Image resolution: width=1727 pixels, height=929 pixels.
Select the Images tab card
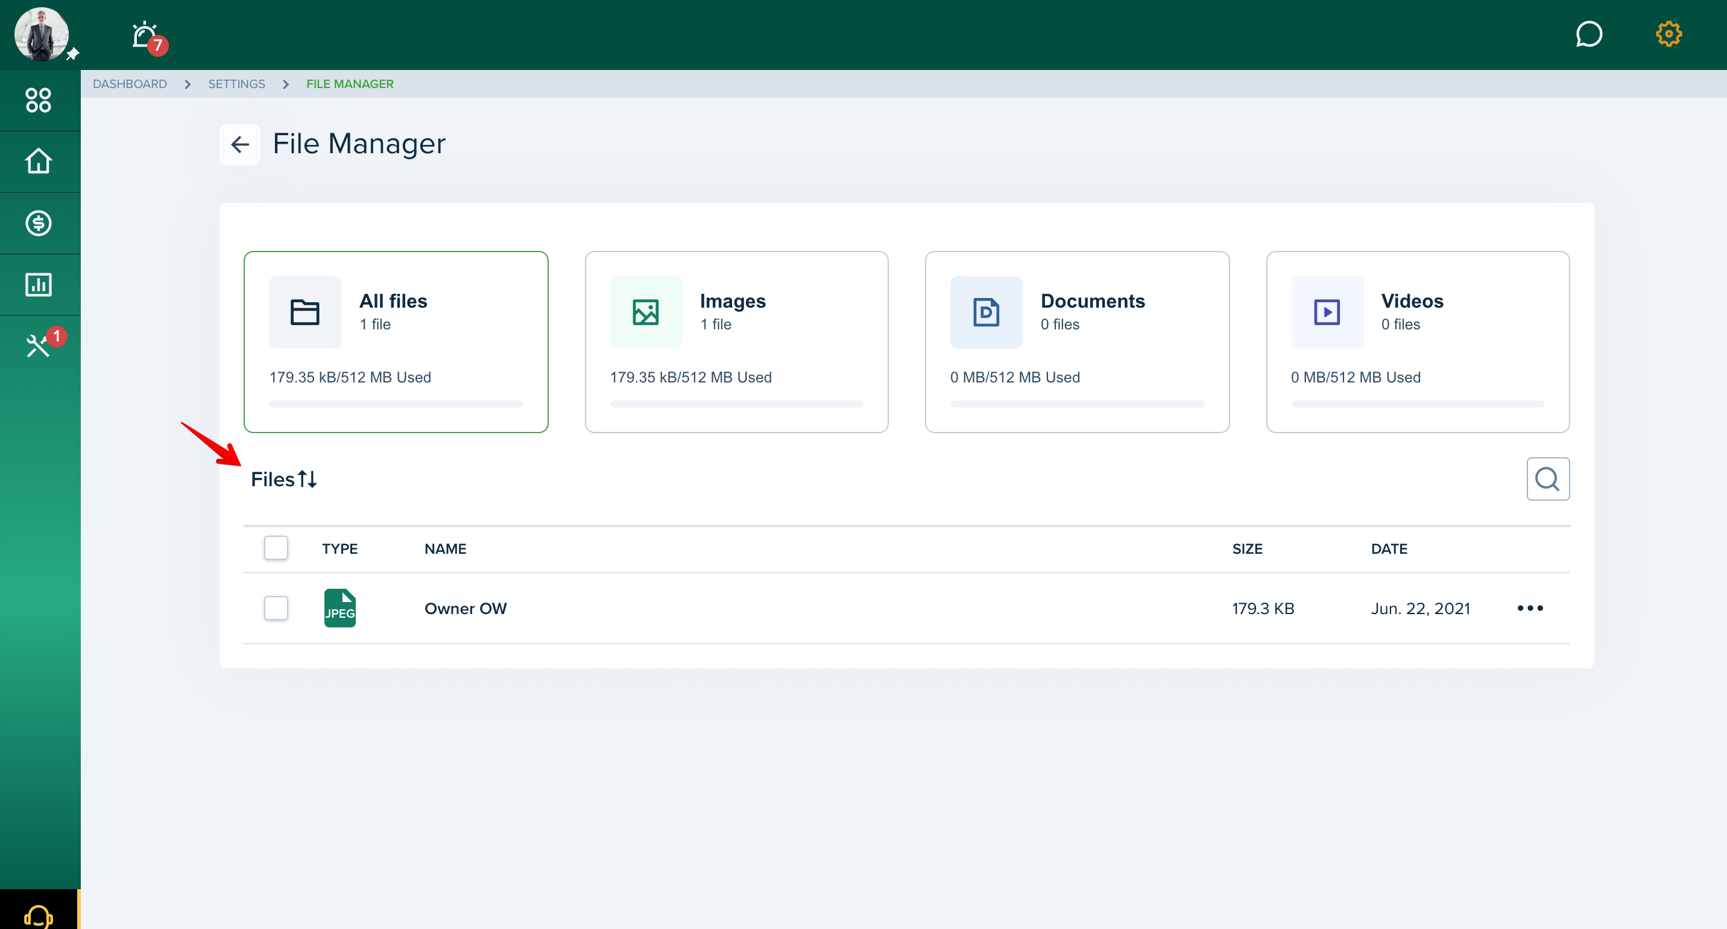coord(737,342)
